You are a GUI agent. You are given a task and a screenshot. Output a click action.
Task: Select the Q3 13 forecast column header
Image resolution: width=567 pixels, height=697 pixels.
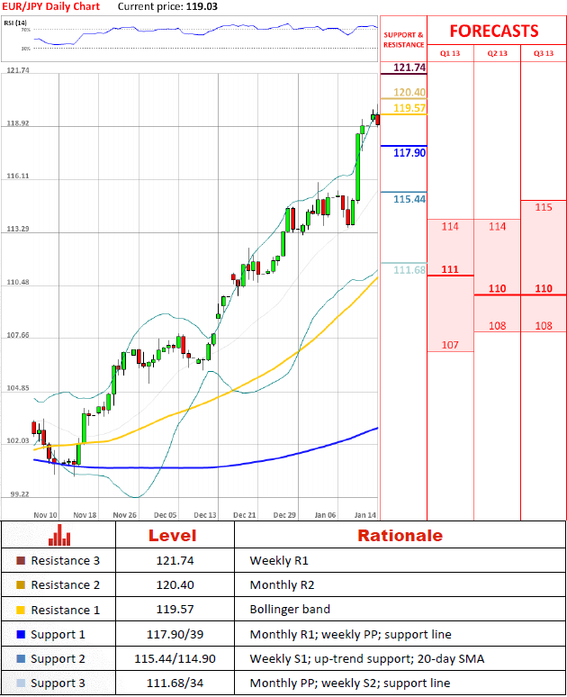pyautogui.click(x=544, y=53)
